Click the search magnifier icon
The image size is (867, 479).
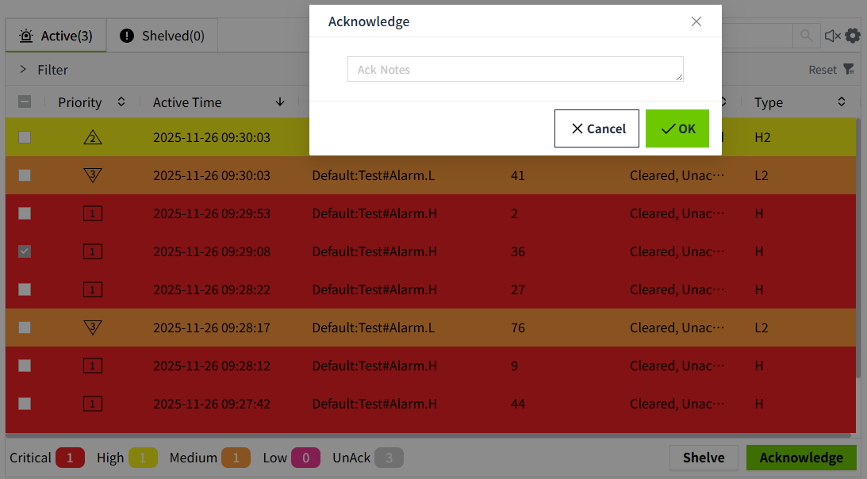tap(806, 36)
